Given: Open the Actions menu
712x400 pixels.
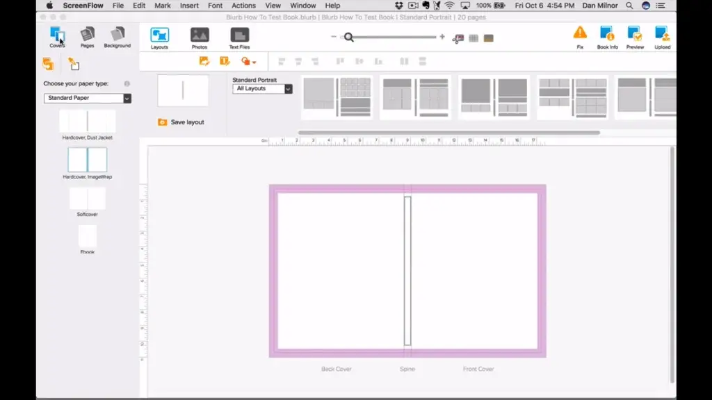Looking at the screenshot, I should point(243,6).
